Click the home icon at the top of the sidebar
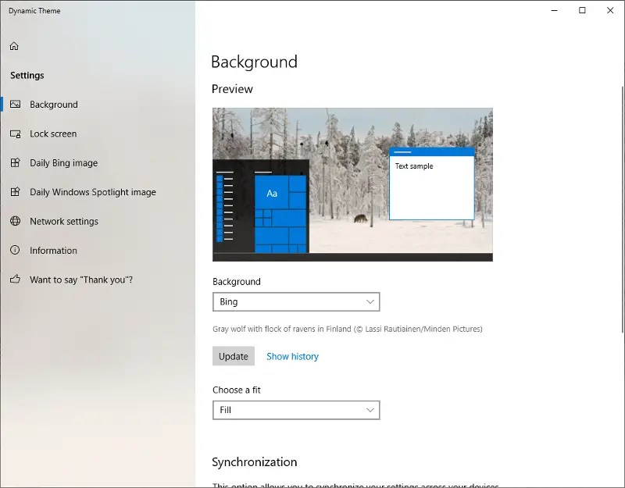 (14, 46)
